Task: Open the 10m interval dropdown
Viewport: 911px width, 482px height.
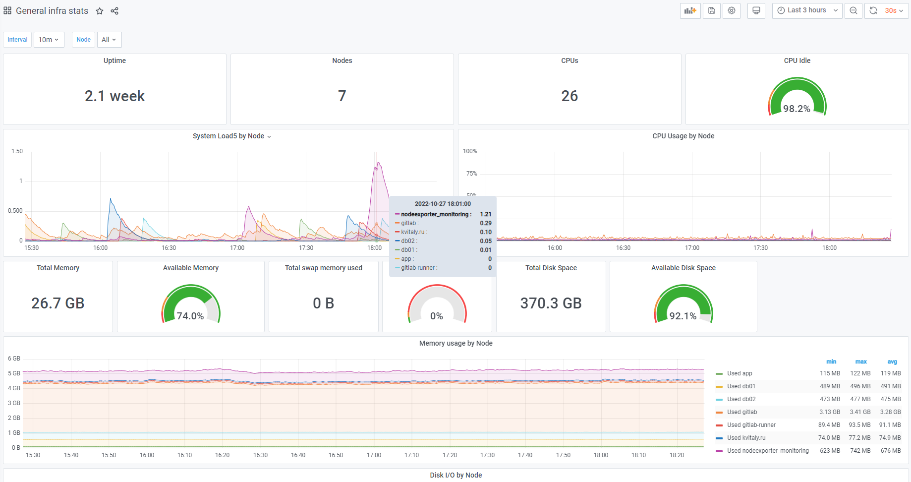Action: [x=49, y=40]
